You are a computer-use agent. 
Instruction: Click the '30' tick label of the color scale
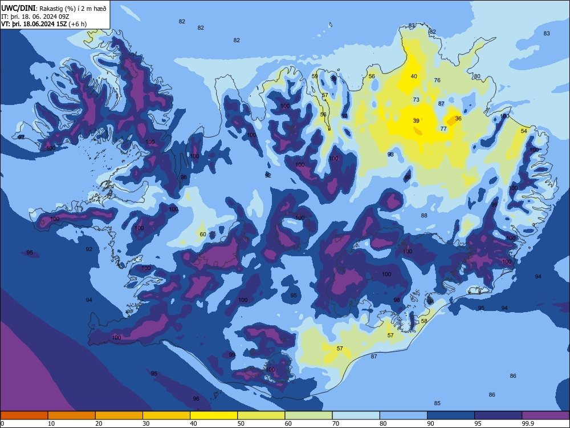(x=146, y=423)
